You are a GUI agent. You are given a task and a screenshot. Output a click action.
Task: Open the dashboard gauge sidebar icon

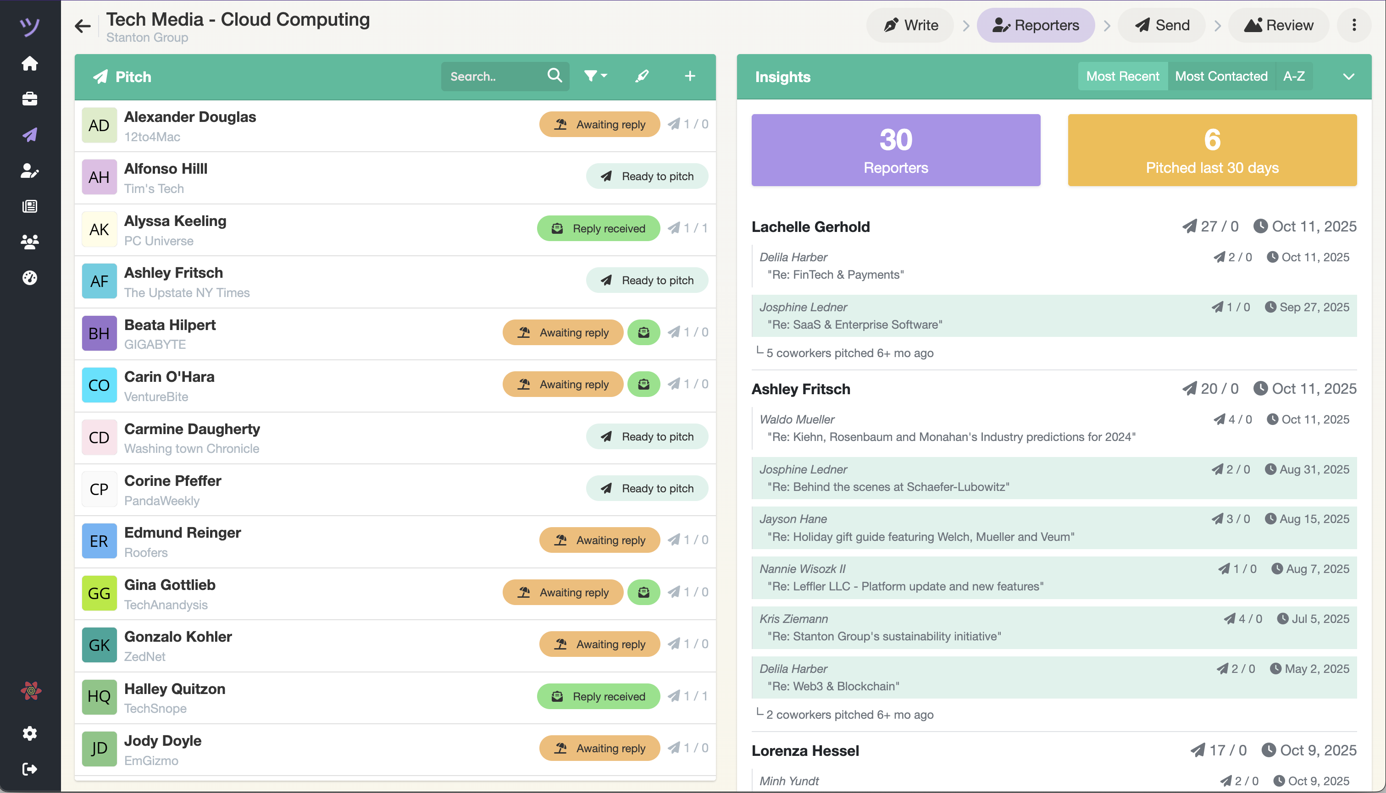[x=29, y=278]
